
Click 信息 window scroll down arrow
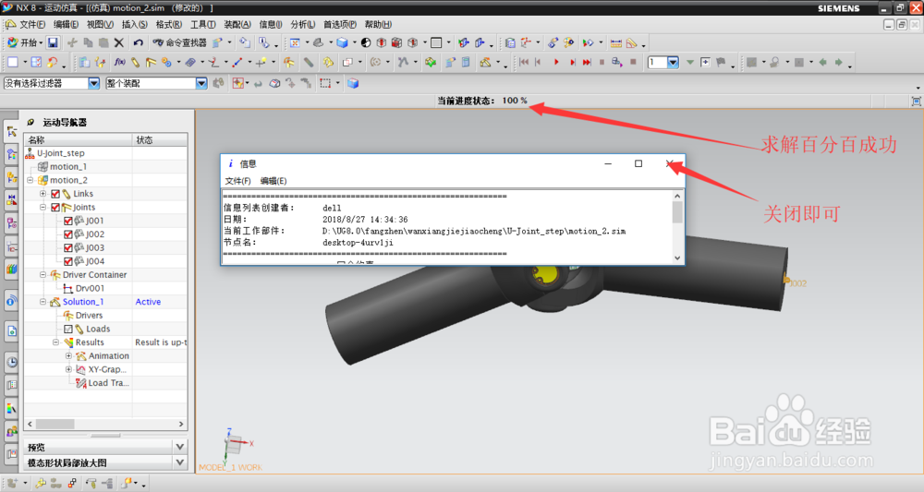click(677, 258)
